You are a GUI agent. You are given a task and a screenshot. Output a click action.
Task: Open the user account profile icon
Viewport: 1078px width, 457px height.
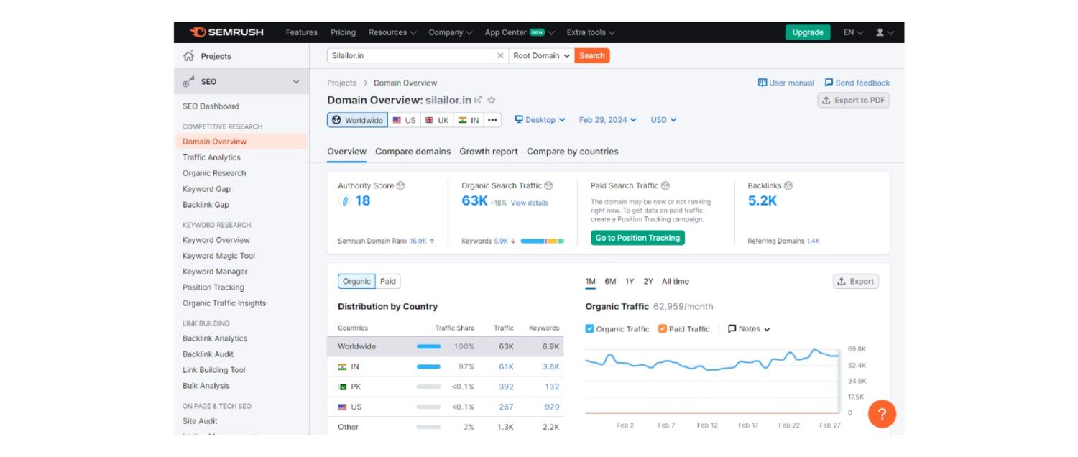point(880,32)
